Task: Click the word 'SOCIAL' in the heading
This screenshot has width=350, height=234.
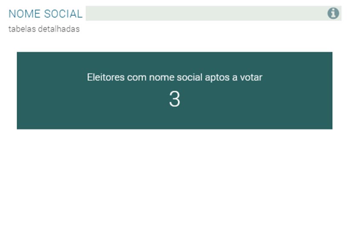Action: coord(64,14)
